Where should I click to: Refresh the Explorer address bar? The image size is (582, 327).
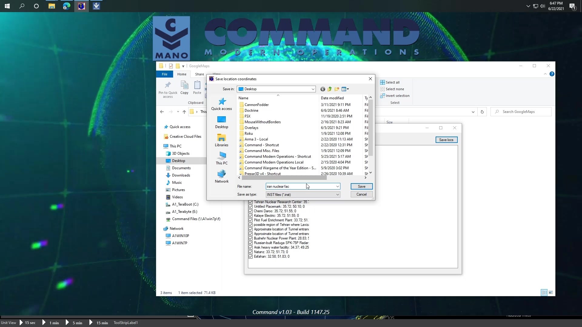(482, 112)
